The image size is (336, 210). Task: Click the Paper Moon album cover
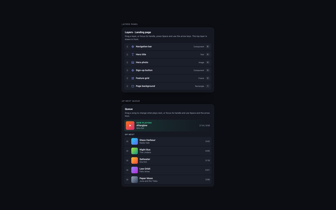135,179
